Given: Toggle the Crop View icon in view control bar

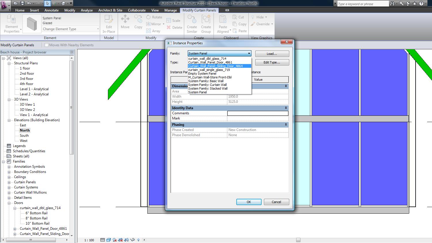Looking at the screenshot, I should [x=121, y=240].
